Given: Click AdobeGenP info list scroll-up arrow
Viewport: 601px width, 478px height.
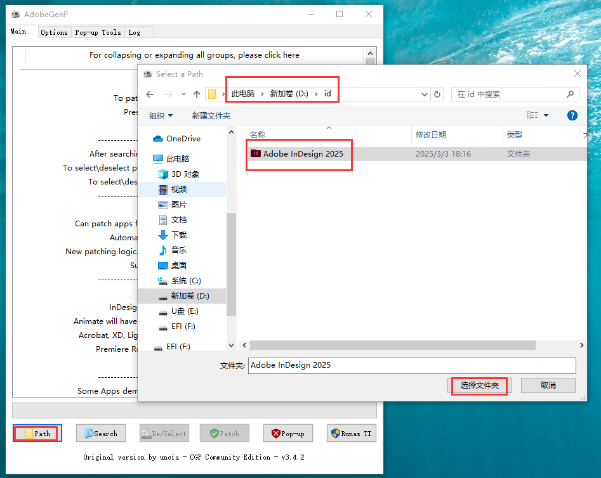Looking at the screenshot, I should point(370,53).
